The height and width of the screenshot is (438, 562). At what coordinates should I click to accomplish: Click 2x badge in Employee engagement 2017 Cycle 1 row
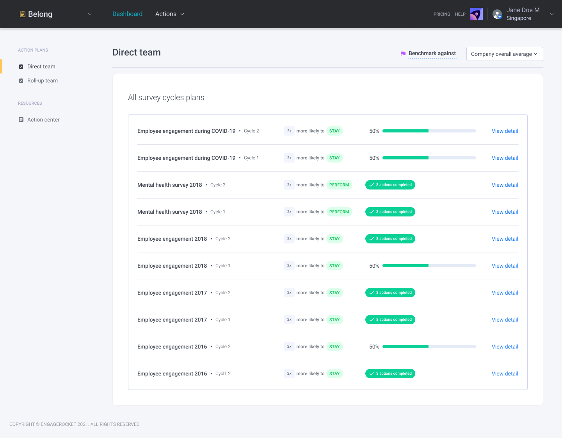(x=289, y=320)
